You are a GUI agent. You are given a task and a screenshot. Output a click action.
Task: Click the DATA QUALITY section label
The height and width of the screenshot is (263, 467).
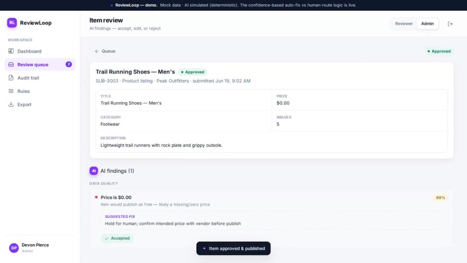[x=104, y=184]
